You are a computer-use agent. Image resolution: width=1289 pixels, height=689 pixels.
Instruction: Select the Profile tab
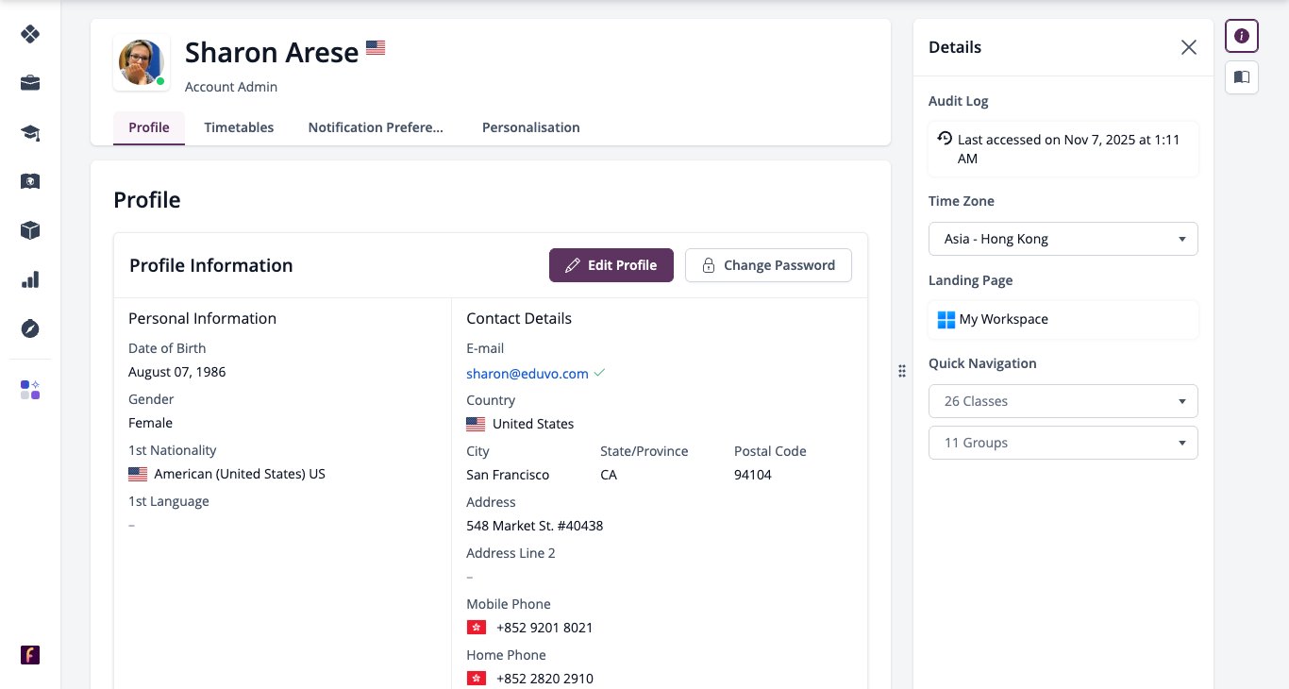tap(149, 127)
